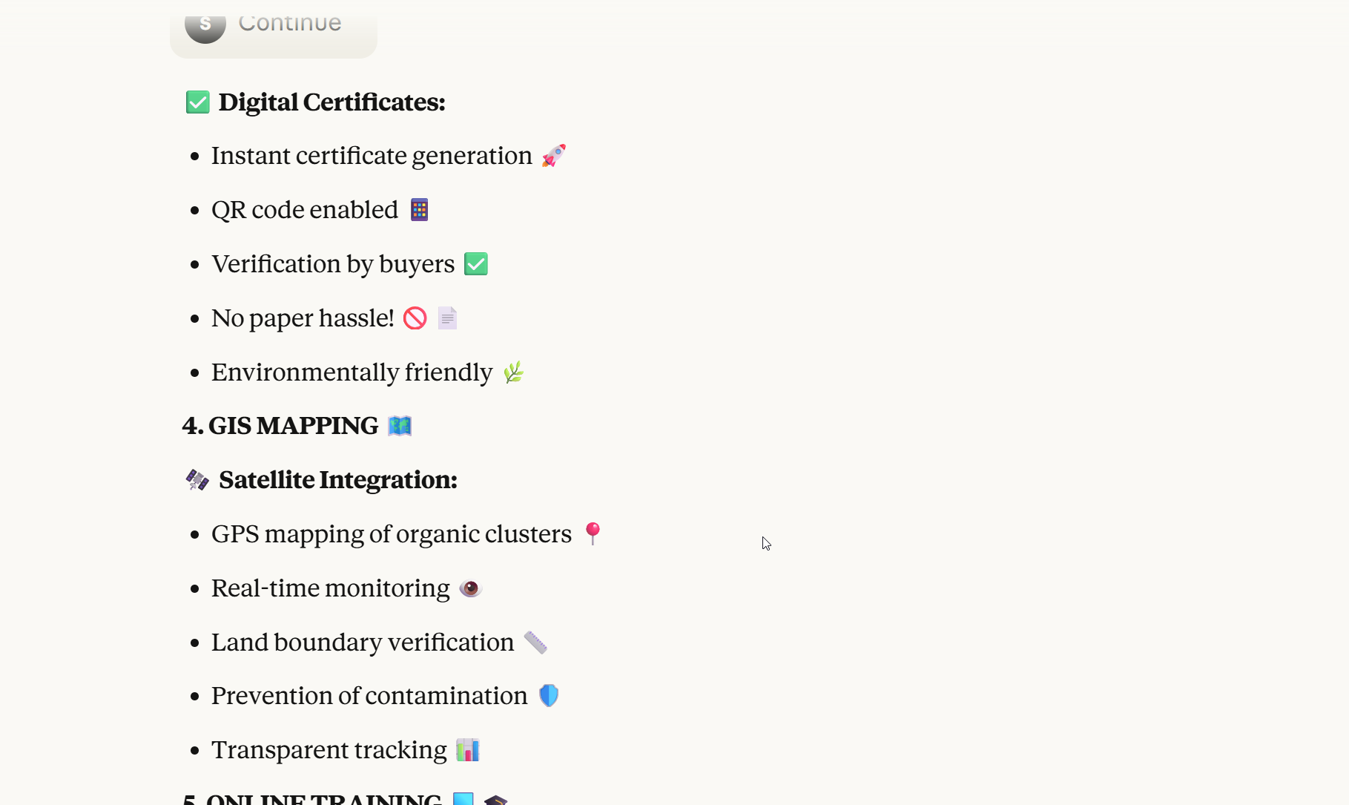Click the Land boundary verification text

[x=363, y=643]
